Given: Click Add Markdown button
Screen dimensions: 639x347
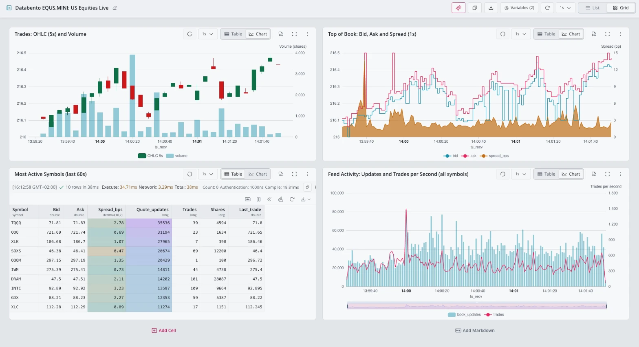Looking at the screenshot, I should (475, 330).
